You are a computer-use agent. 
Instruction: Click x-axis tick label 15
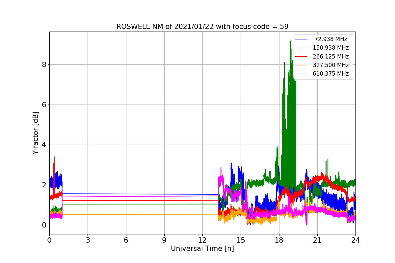(241, 240)
